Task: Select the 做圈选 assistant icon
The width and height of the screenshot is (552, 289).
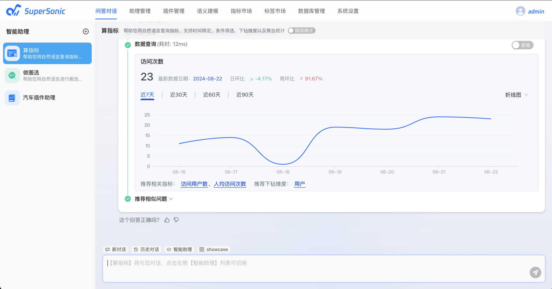Action: (x=12, y=75)
